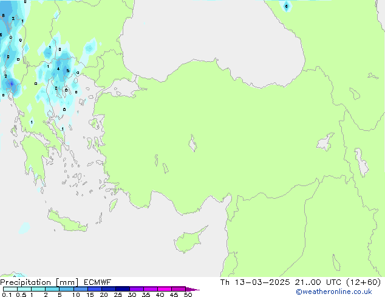Click the '21..00 UTC' time text
This screenshot has width=385, height=297.
click(318, 282)
